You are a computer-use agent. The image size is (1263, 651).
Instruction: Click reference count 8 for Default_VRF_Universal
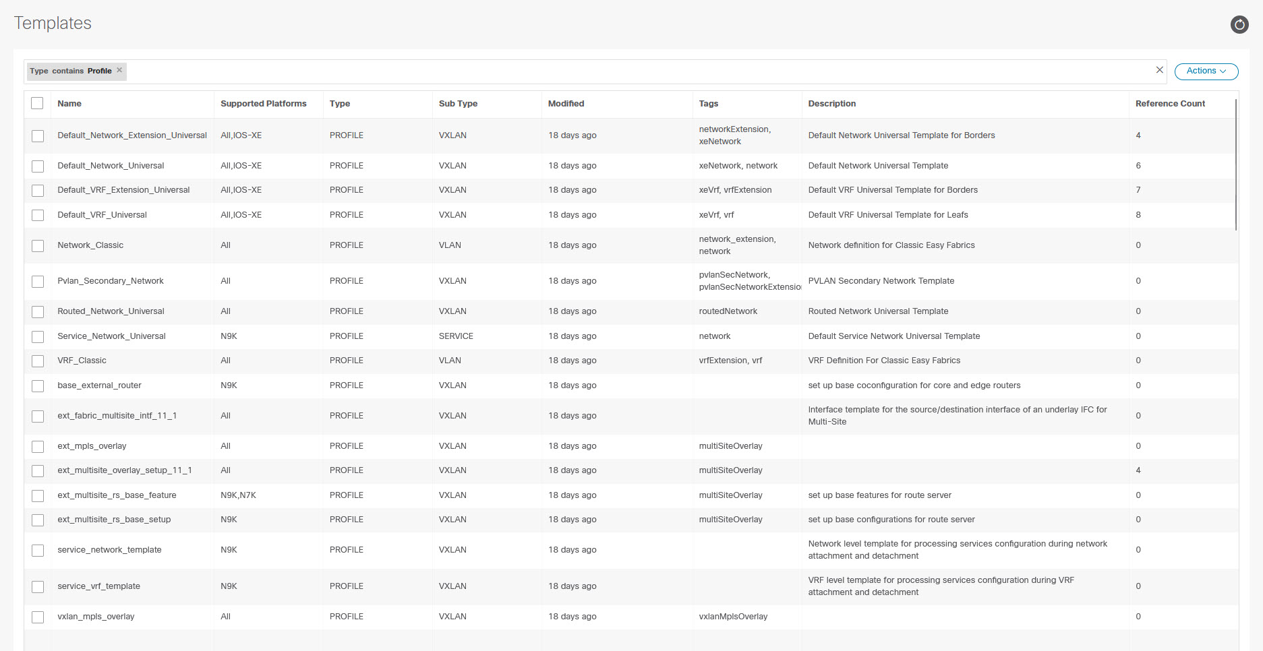tap(1138, 215)
